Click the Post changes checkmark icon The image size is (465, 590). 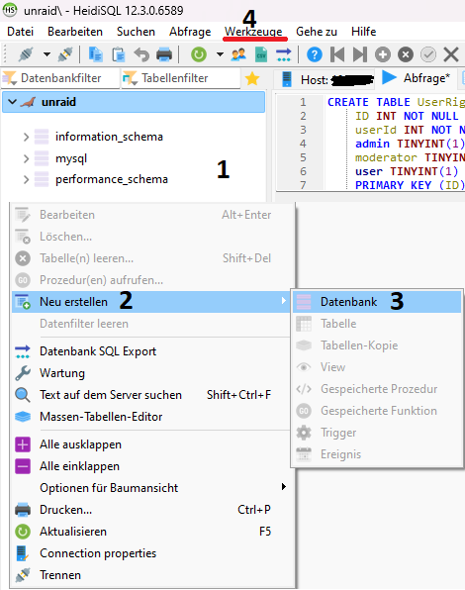[428, 54]
